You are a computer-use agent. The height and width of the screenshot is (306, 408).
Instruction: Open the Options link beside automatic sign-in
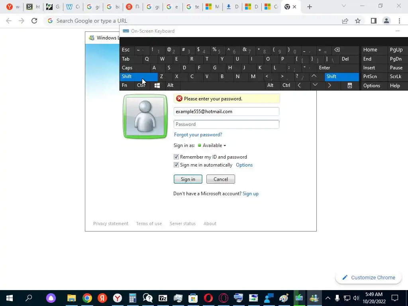coord(244,165)
